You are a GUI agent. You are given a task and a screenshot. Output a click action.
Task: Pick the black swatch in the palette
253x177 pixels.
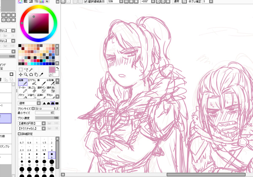pos(20,45)
